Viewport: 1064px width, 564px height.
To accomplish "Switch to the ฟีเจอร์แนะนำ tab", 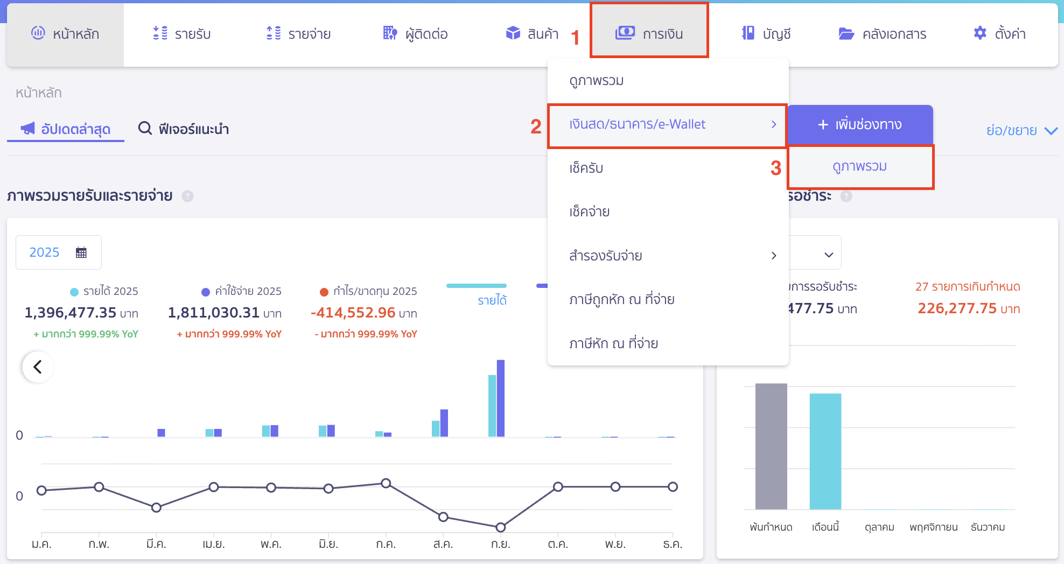I will (184, 129).
